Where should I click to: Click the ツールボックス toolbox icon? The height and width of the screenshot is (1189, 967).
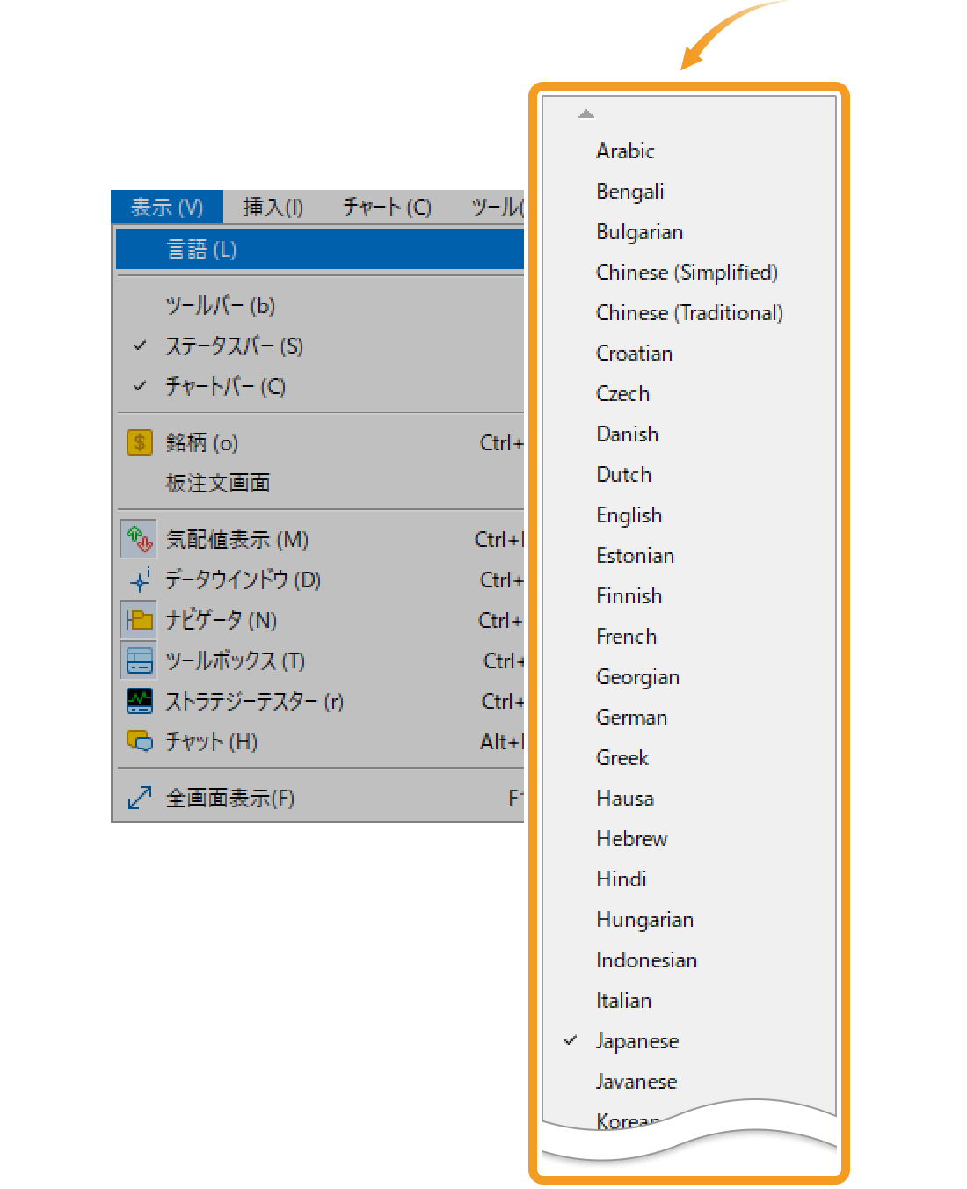pyautogui.click(x=139, y=660)
